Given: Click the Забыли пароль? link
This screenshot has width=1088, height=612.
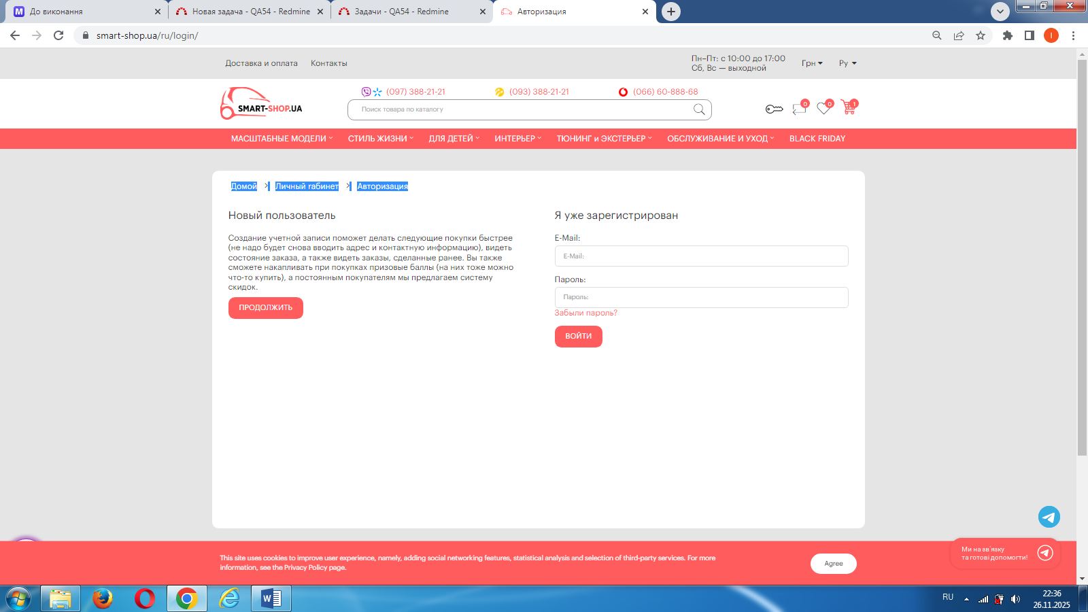Looking at the screenshot, I should click(585, 313).
